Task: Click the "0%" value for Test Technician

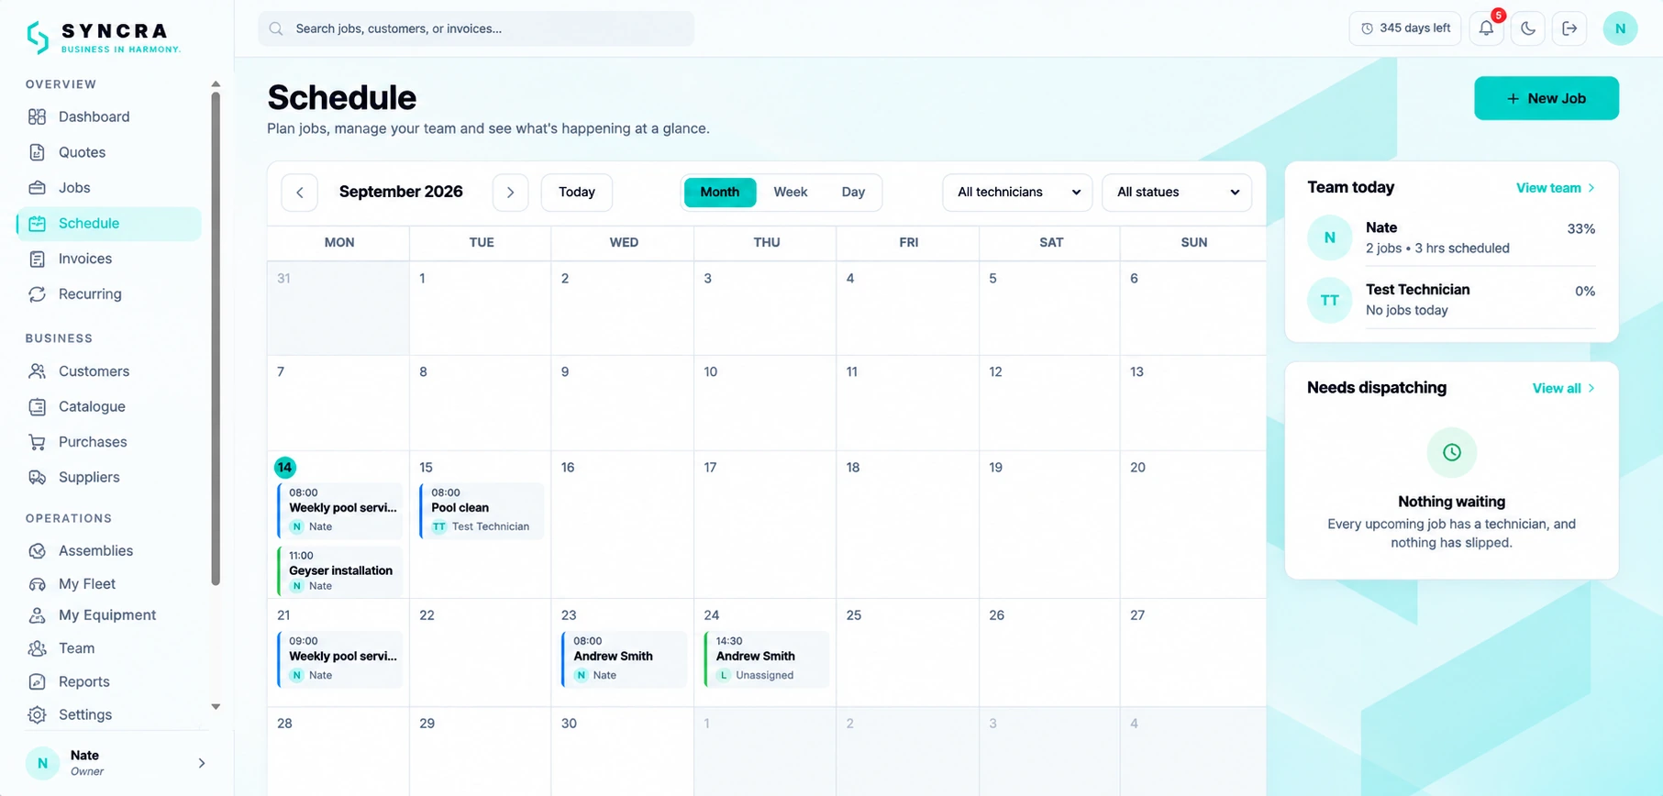Action: point(1585,292)
